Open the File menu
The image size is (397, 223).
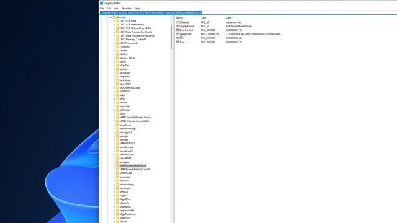click(x=102, y=8)
